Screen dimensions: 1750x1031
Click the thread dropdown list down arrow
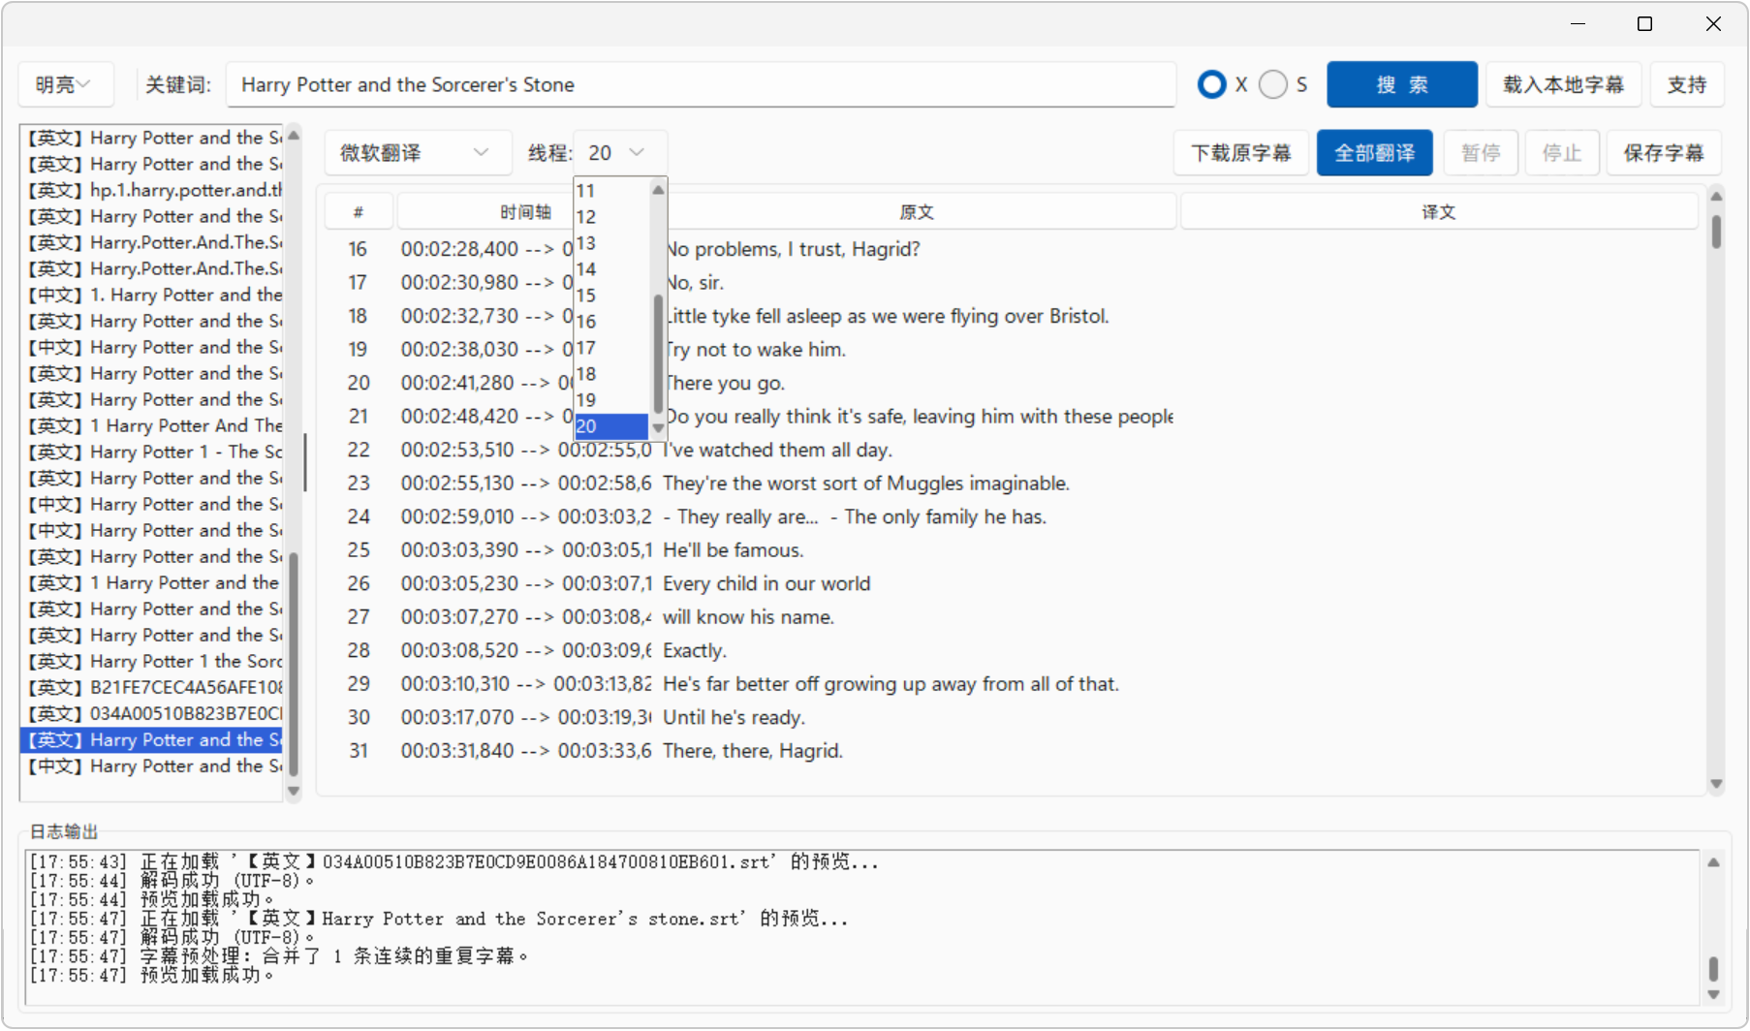coord(658,428)
